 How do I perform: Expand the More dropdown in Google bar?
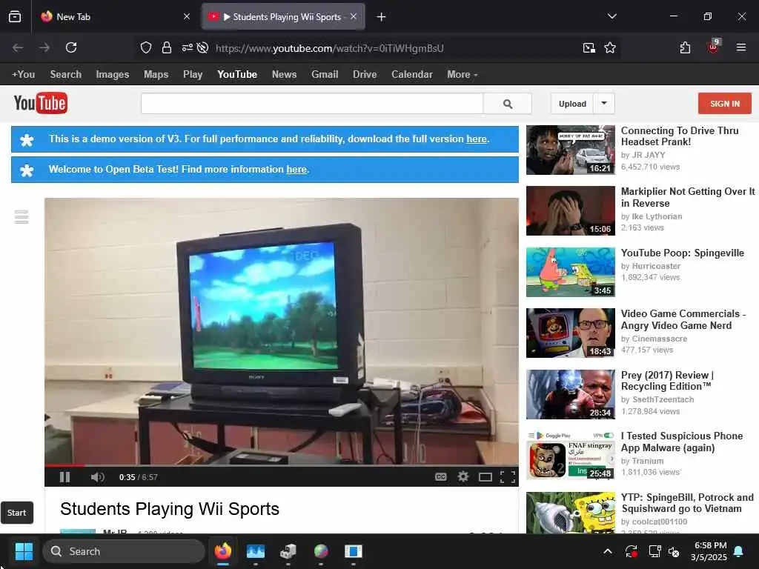[x=463, y=75]
